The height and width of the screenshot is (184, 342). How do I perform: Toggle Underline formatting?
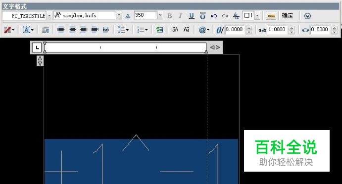coord(192,16)
